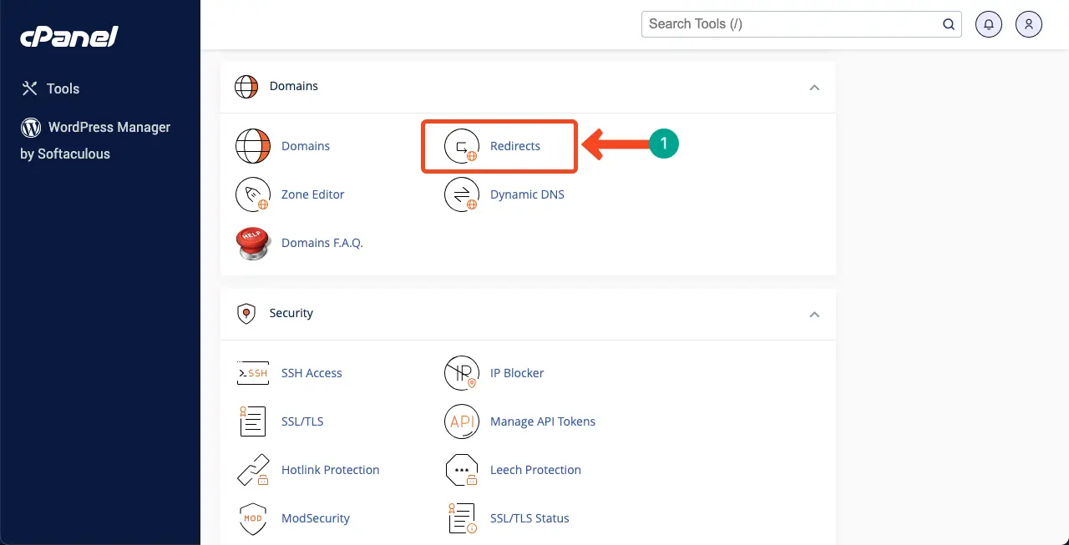This screenshot has width=1069, height=545.
Task: Open the Manage API Tokens link
Action: [543, 421]
